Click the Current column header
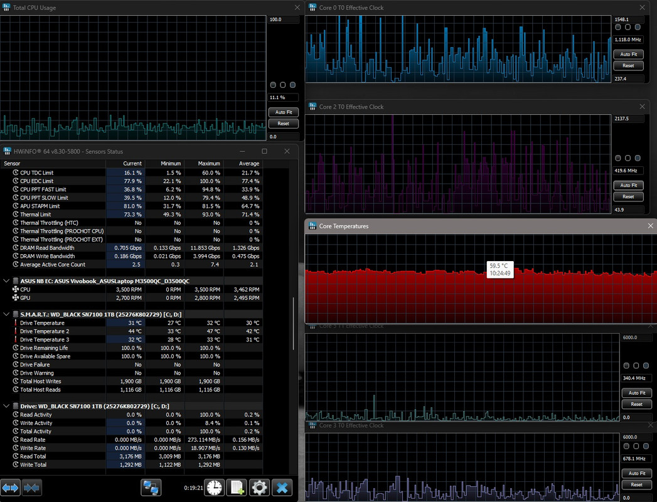 (x=126, y=163)
